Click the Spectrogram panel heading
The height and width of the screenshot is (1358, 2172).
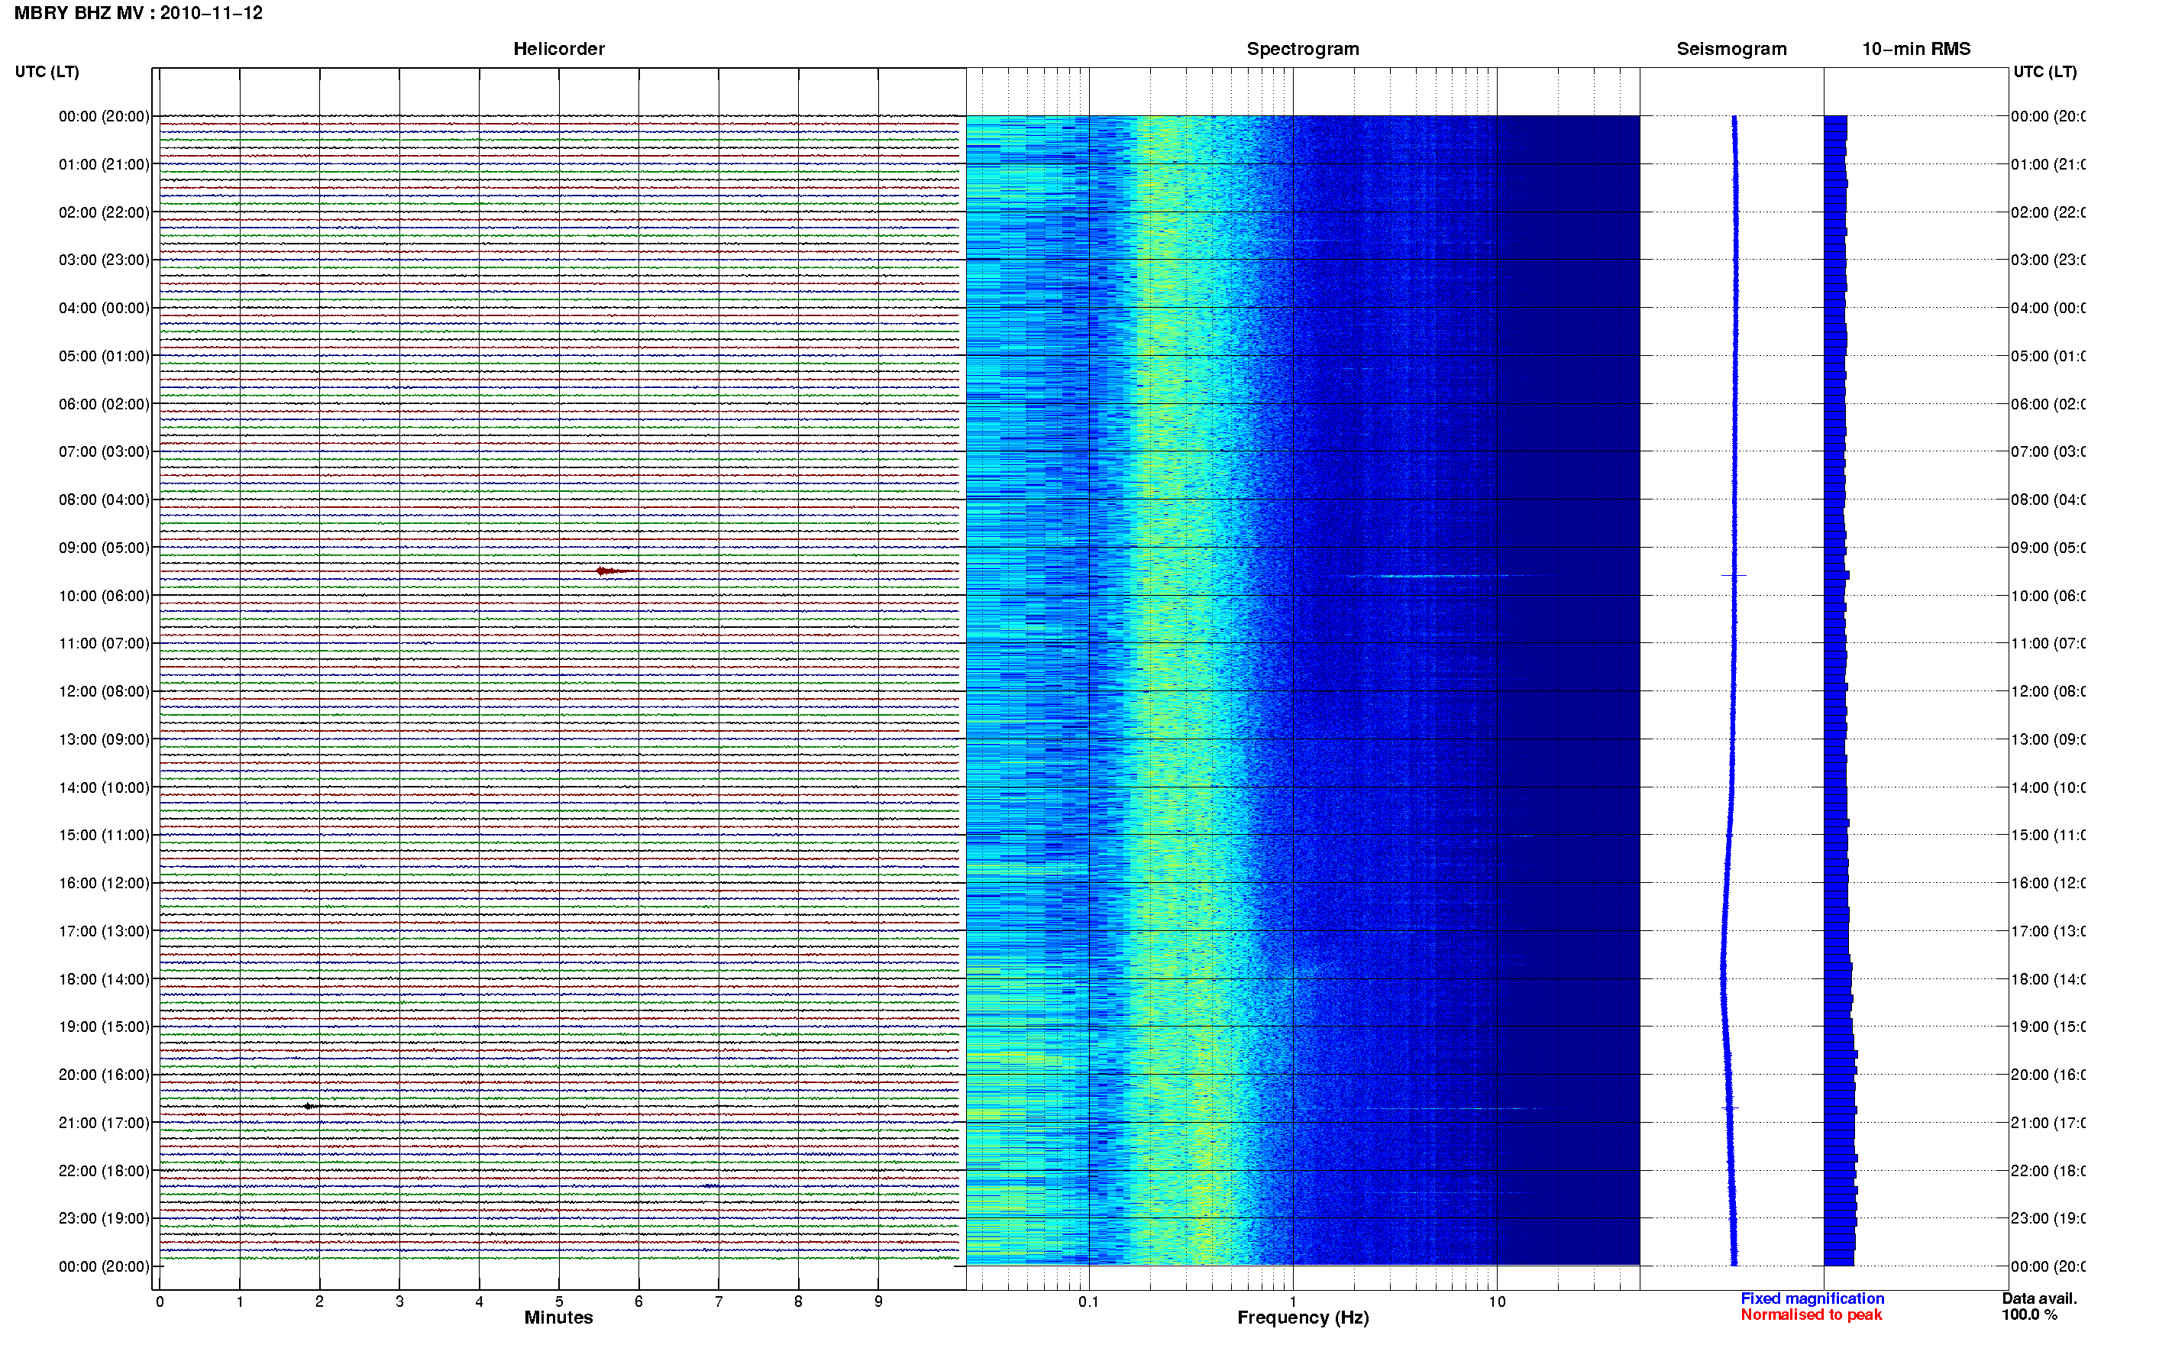1303,50
